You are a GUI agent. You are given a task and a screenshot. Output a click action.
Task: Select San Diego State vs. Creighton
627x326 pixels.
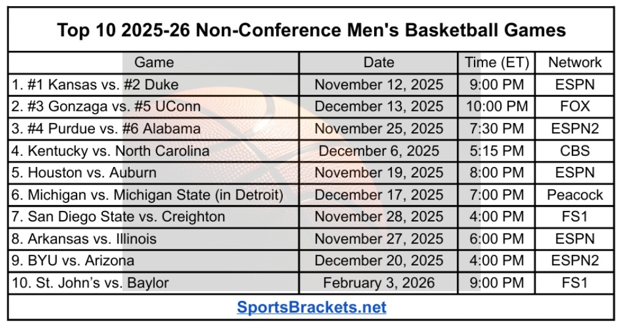coord(118,217)
